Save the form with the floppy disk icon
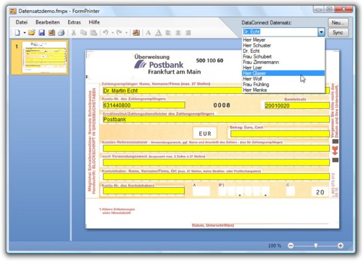Image resolution: width=362 pixels, height=264 pixels. point(42,32)
